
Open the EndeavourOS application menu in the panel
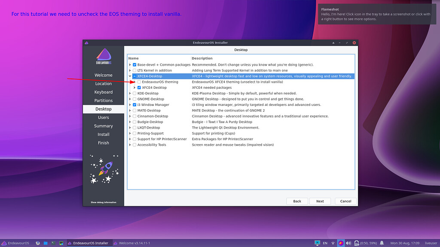coord(15,243)
